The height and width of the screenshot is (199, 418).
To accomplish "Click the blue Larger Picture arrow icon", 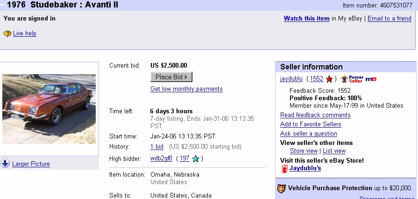I will point(5,164).
